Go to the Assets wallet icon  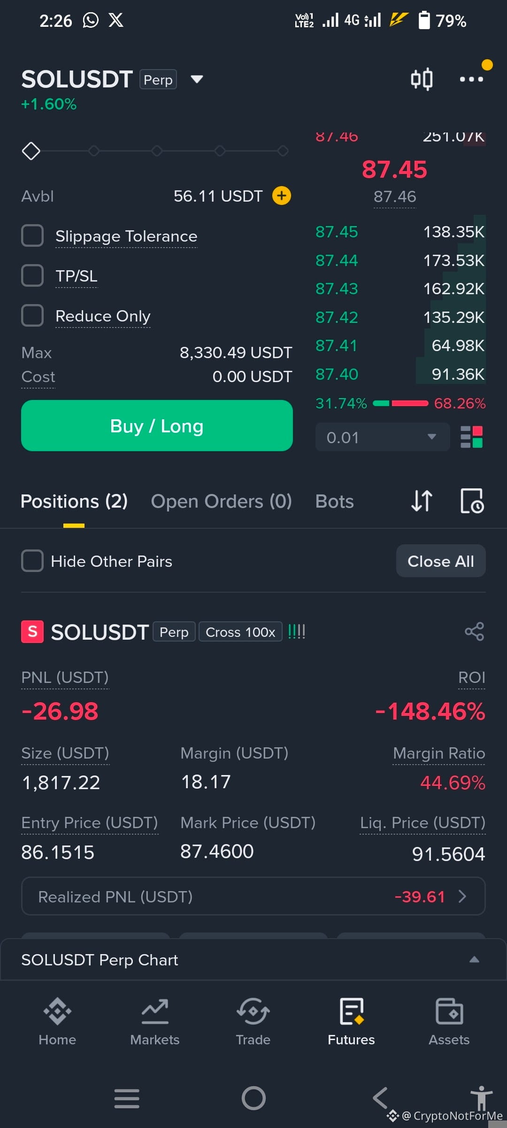click(449, 1011)
